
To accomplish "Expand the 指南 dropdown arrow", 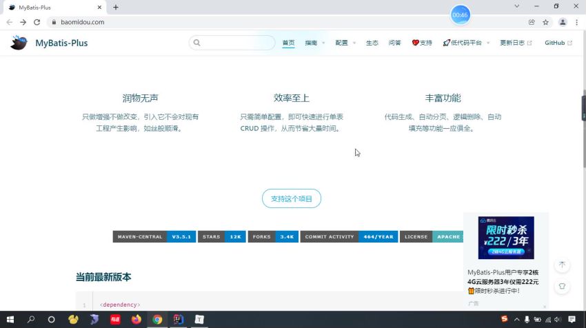I will click(x=323, y=43).
